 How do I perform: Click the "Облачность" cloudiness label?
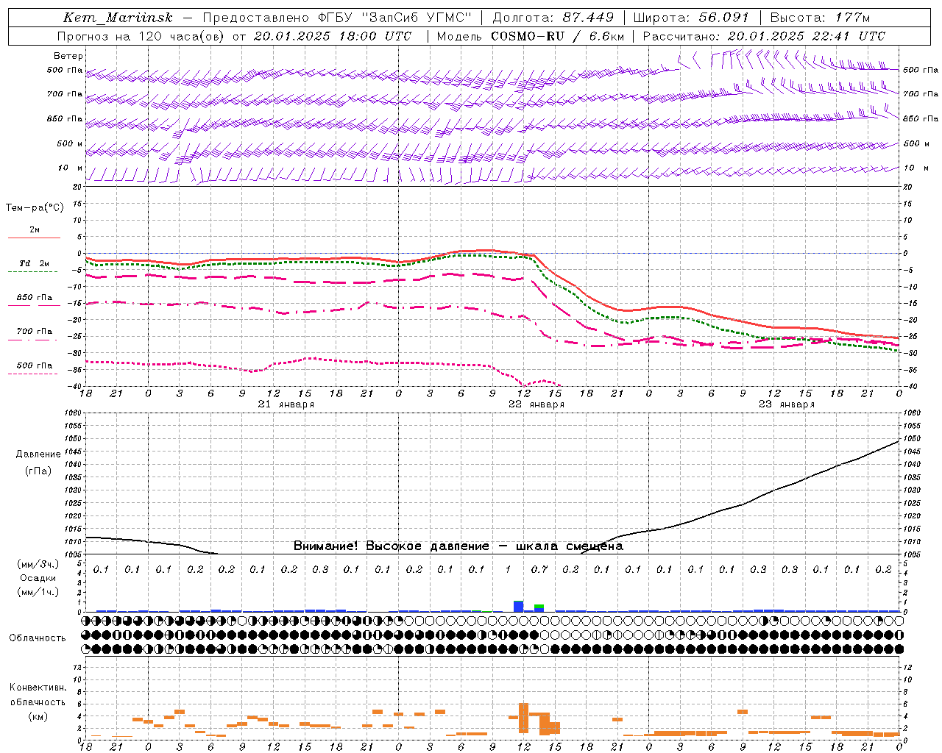click(38, 638)
